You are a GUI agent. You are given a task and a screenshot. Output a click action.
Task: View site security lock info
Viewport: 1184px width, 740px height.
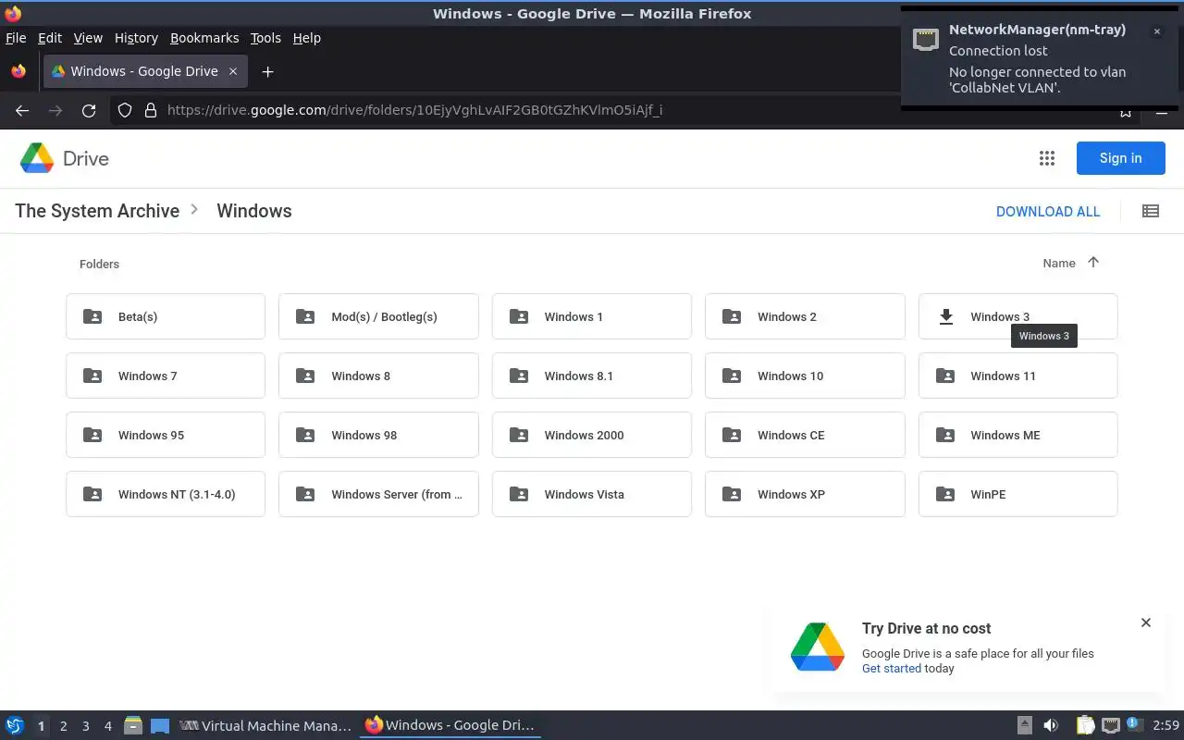pos(151,110)
